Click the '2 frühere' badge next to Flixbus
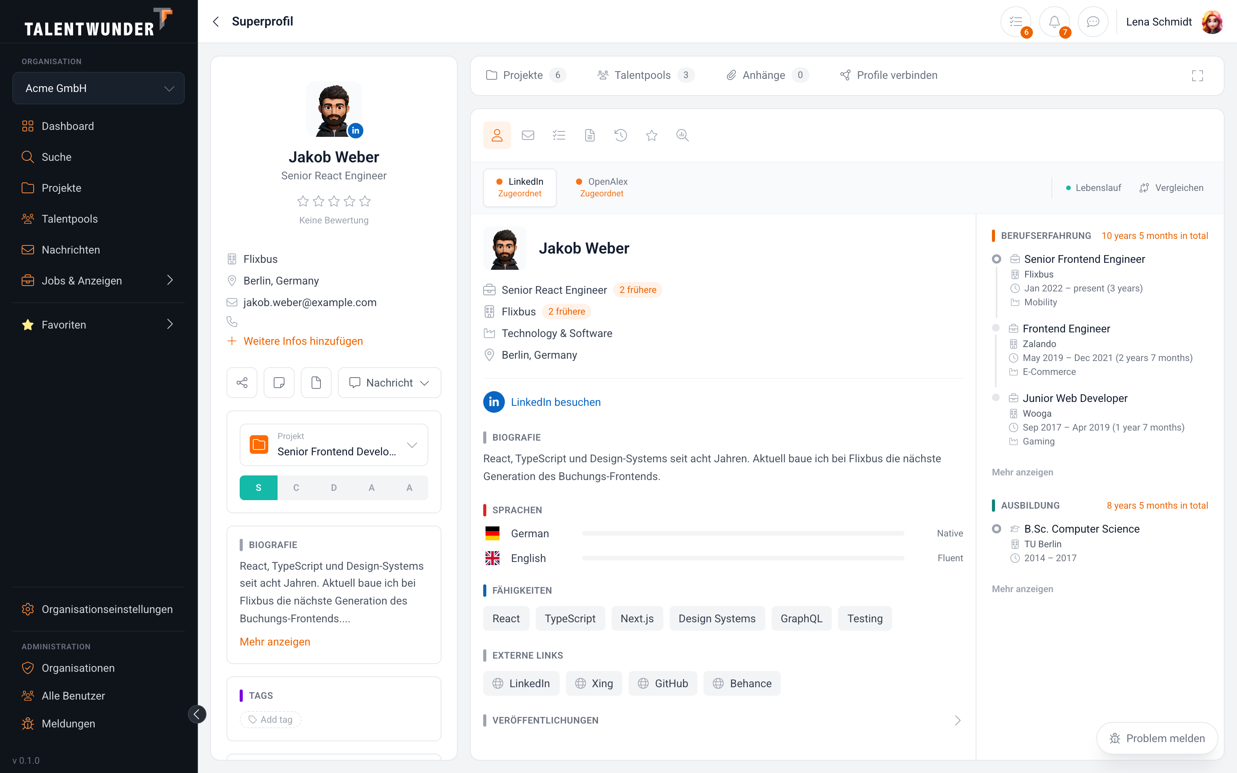The height and width of the screenshot is (773, 1237). coord(566,312)
